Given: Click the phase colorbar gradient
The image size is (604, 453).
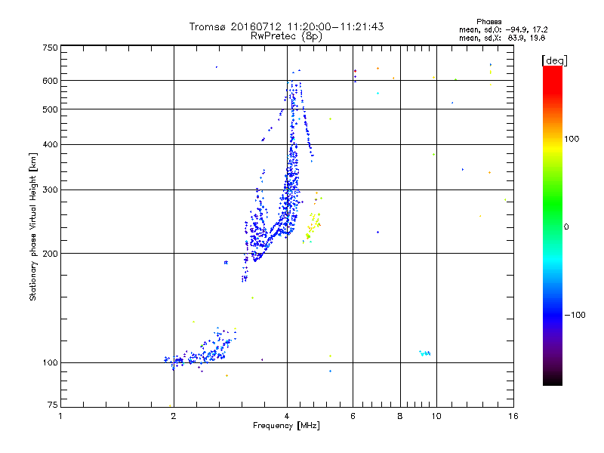Looking at the screenshot, I should pos(553,226).
